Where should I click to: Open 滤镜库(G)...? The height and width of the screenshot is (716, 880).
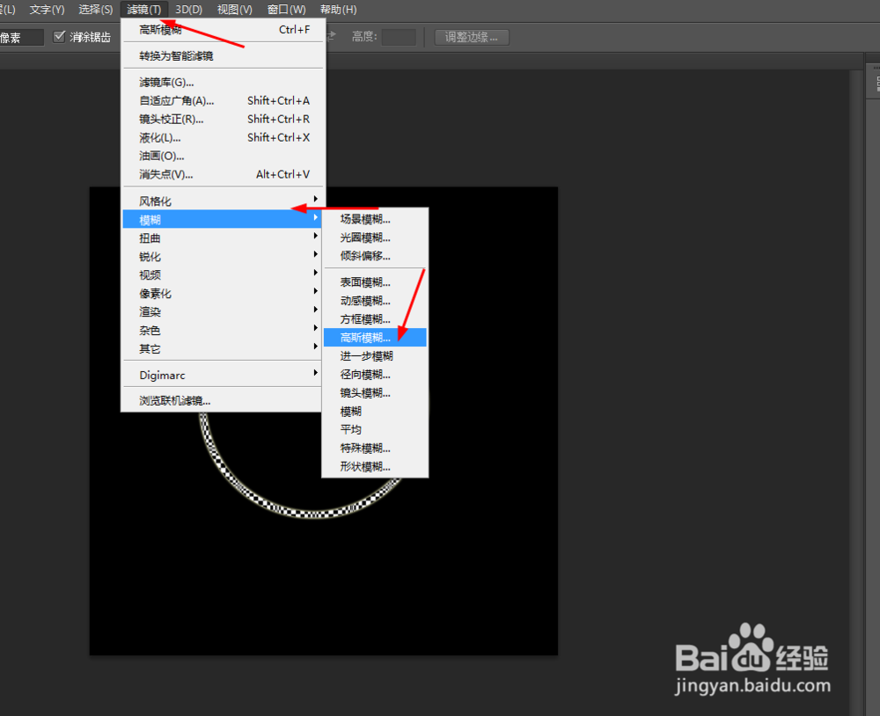pyautogui.click(x=224, y=83)
